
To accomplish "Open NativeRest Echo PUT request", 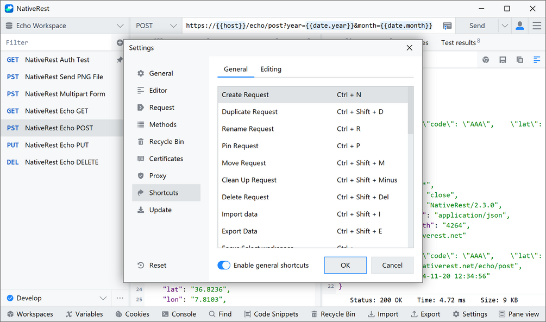I will coord(62,145).
